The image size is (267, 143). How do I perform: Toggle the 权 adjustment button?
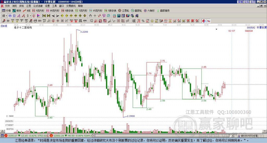pyautogui.click(x=34, y=16)
